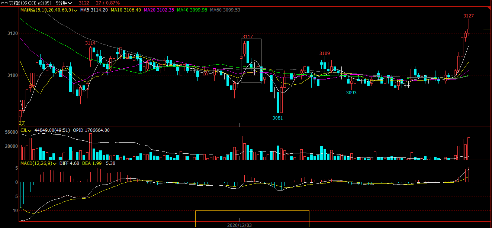Expand the MACD(12,26,9) indicator menu

tap(55, 163)
